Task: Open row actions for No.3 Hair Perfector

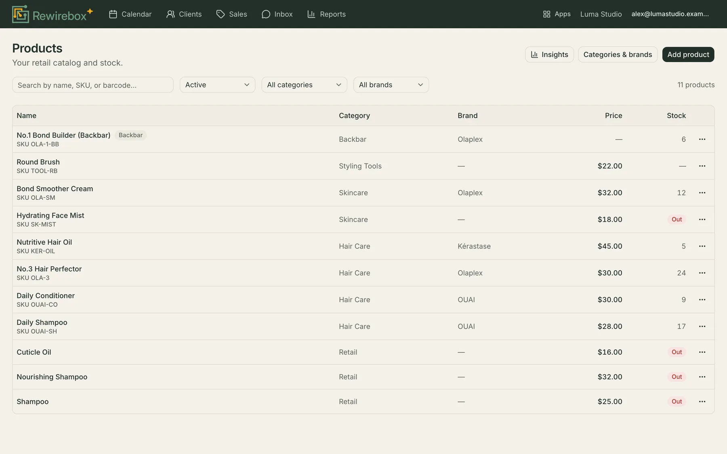Action: pos(702,273)
